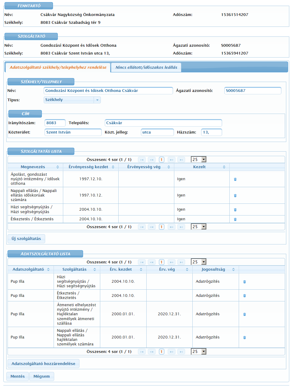Go to previous page in Adatszolgáltató lista top pager
This screenshot has width=292, height=387.
[152, 262]
